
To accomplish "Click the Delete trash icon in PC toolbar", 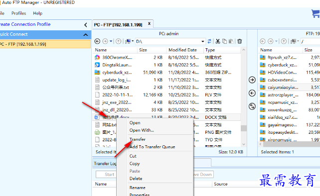I will [x=240, y=41].
